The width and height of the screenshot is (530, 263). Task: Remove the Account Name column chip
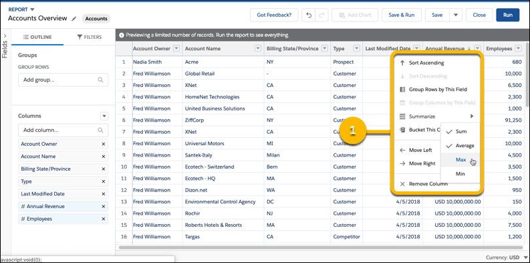(104, 157)
